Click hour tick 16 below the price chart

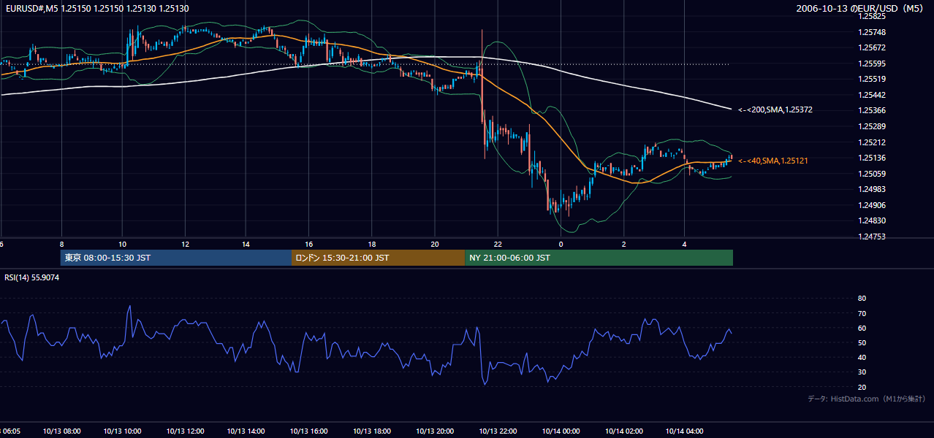[309, 244]
